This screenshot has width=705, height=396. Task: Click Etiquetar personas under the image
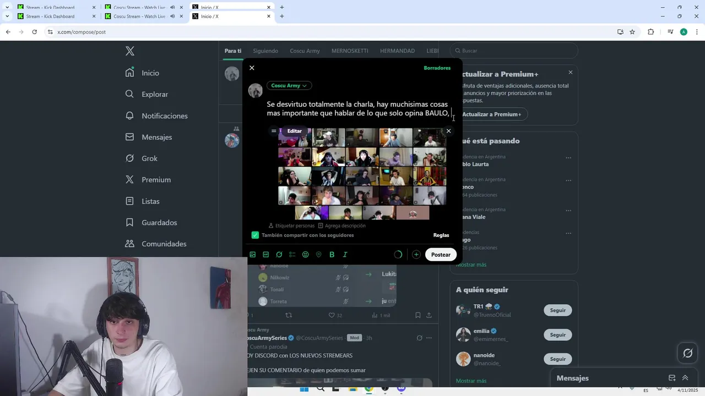291,226
